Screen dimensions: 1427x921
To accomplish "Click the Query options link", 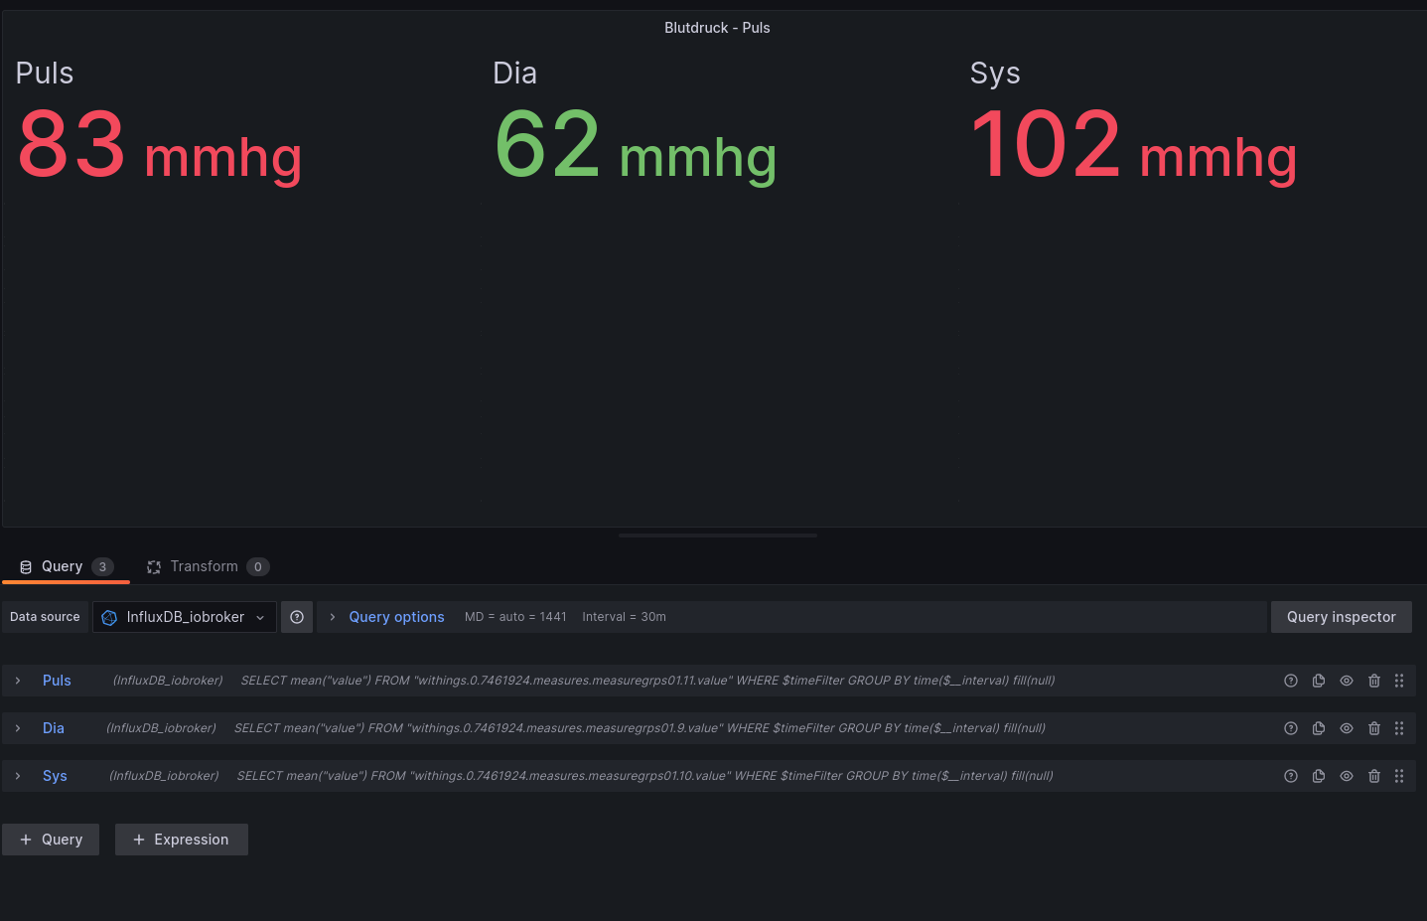I will (396, 617).
